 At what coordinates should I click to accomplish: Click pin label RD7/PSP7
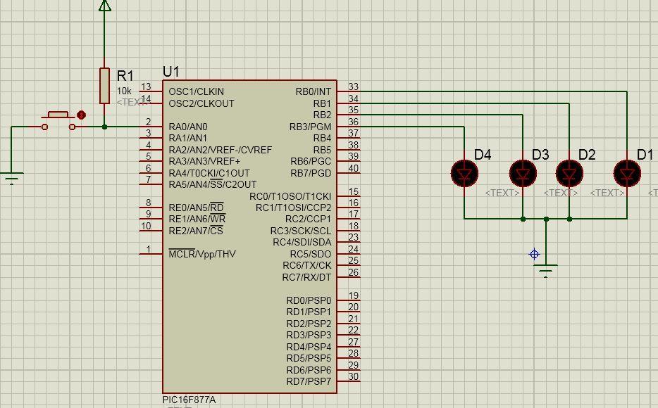(x=309, y=381)
